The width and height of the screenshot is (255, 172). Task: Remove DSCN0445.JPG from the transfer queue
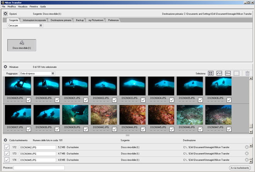coord(247,159)
